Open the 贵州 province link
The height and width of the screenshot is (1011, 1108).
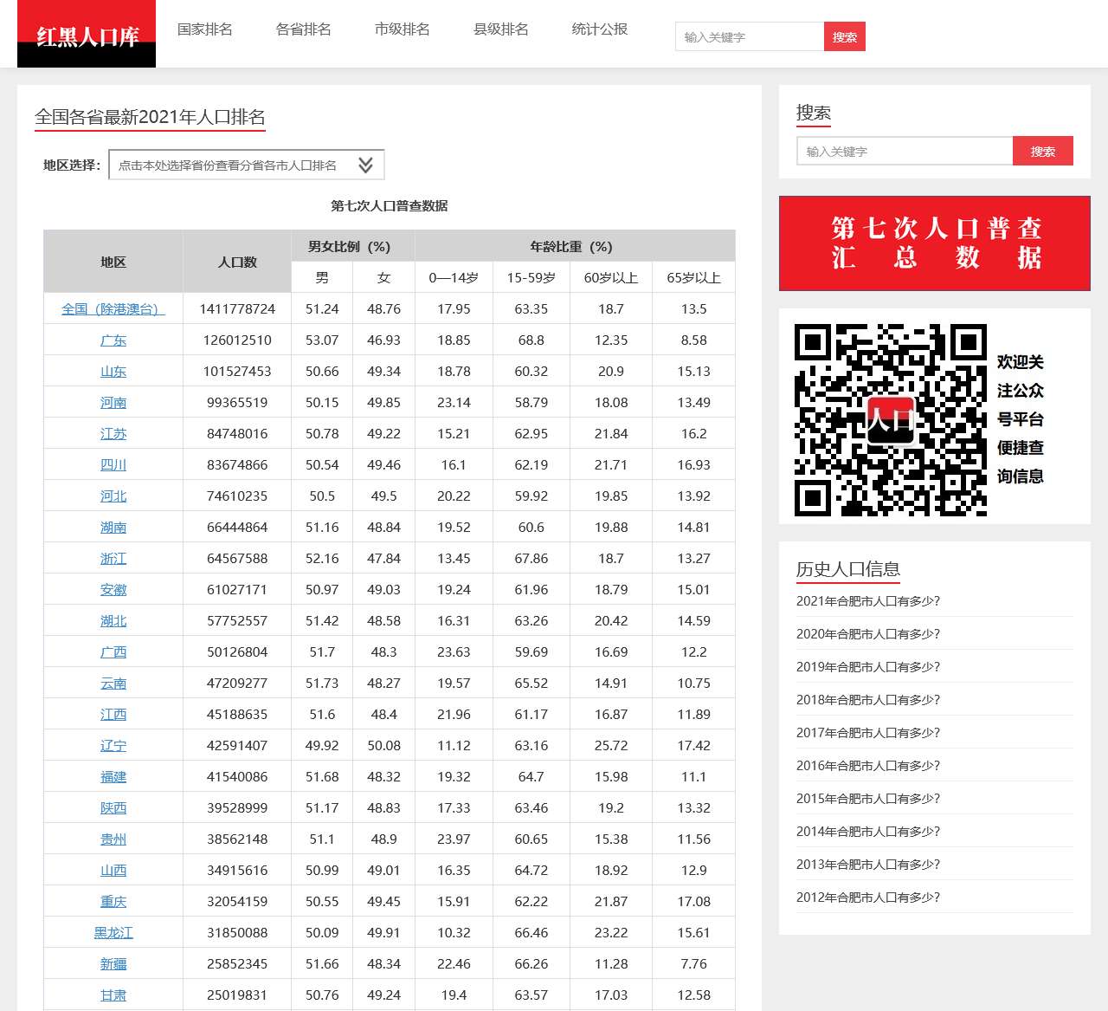113,839
